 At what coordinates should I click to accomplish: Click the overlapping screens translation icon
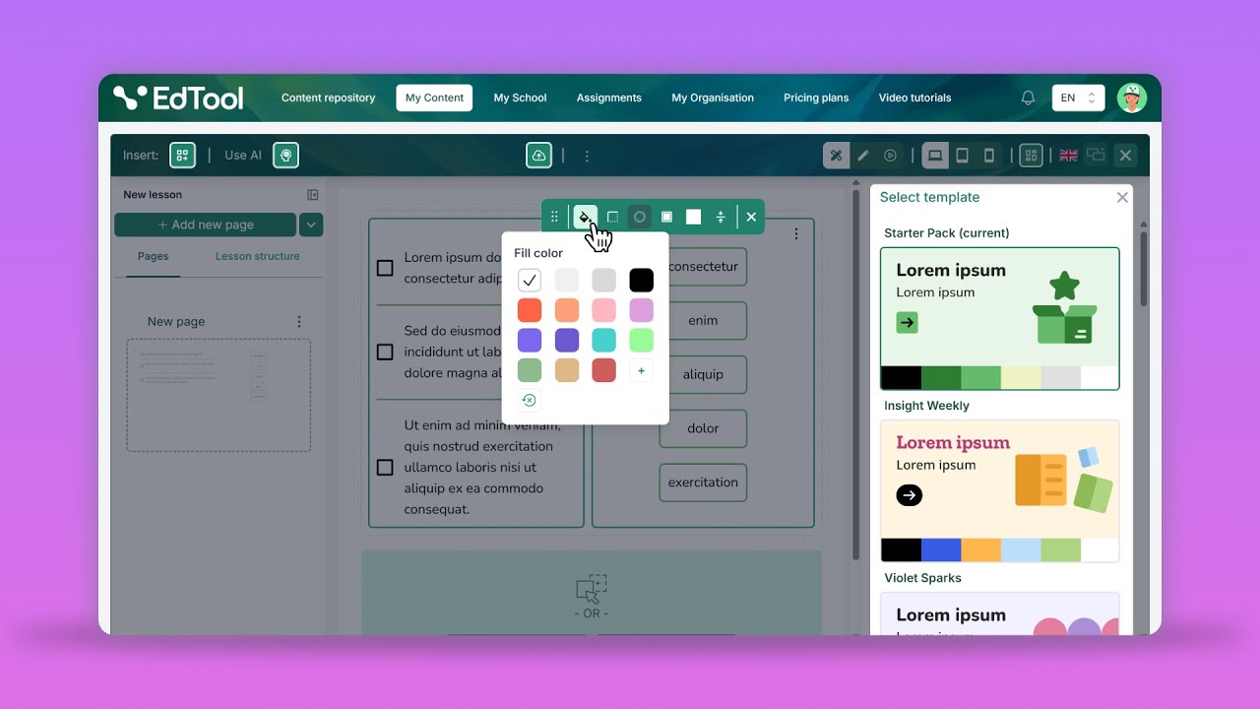pos(1096,155)
